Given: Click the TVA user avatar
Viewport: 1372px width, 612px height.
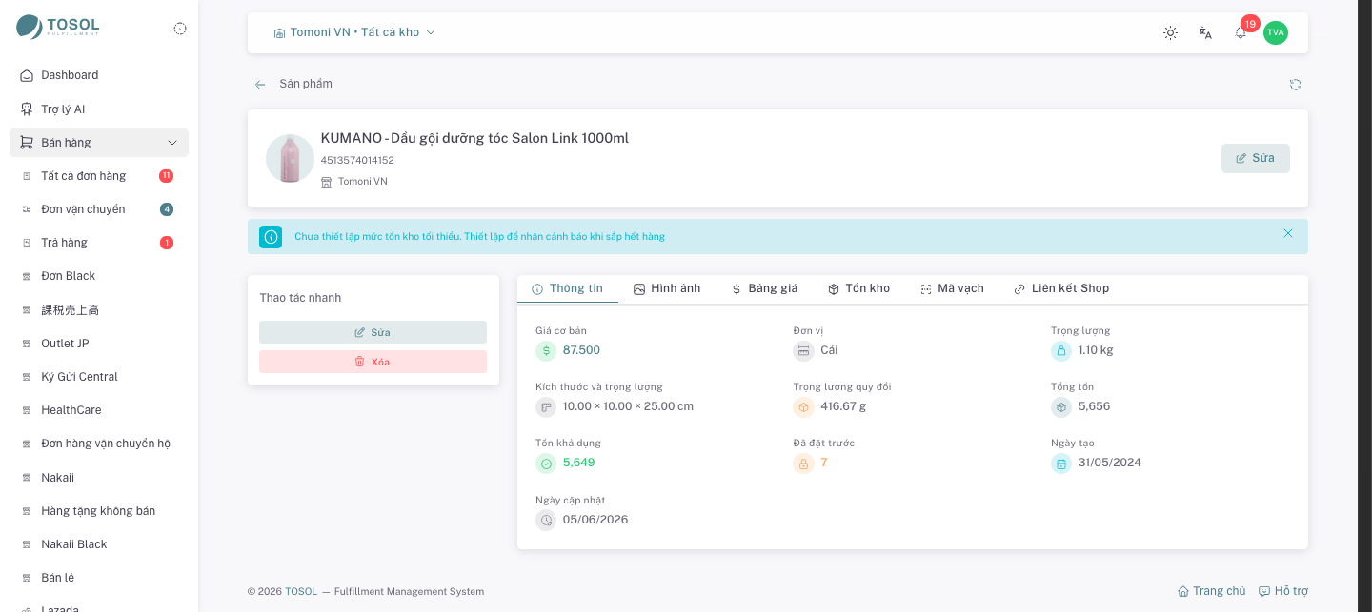Looking at the screenshot, I should click(1276, 32).
